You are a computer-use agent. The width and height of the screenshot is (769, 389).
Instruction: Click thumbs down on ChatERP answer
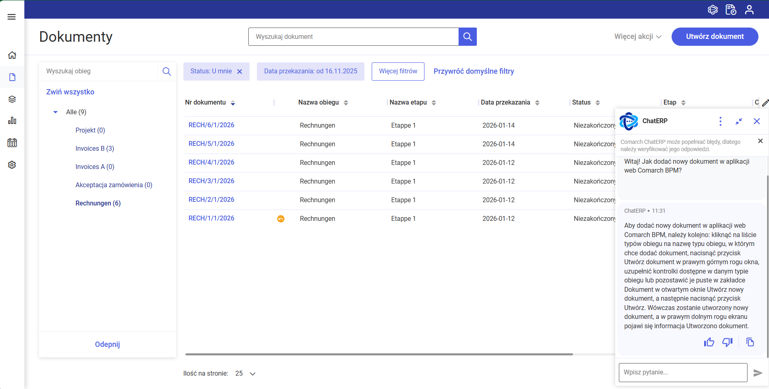pyautogui.click(x=727, y=342)
